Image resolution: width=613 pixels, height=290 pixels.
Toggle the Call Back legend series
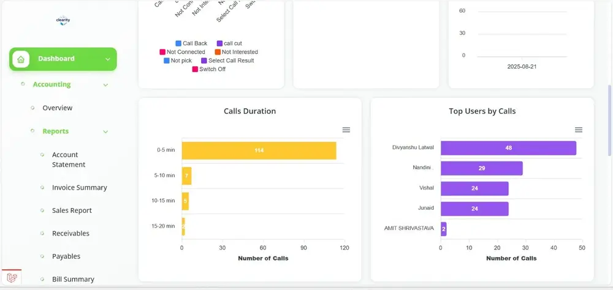point(191,43)
